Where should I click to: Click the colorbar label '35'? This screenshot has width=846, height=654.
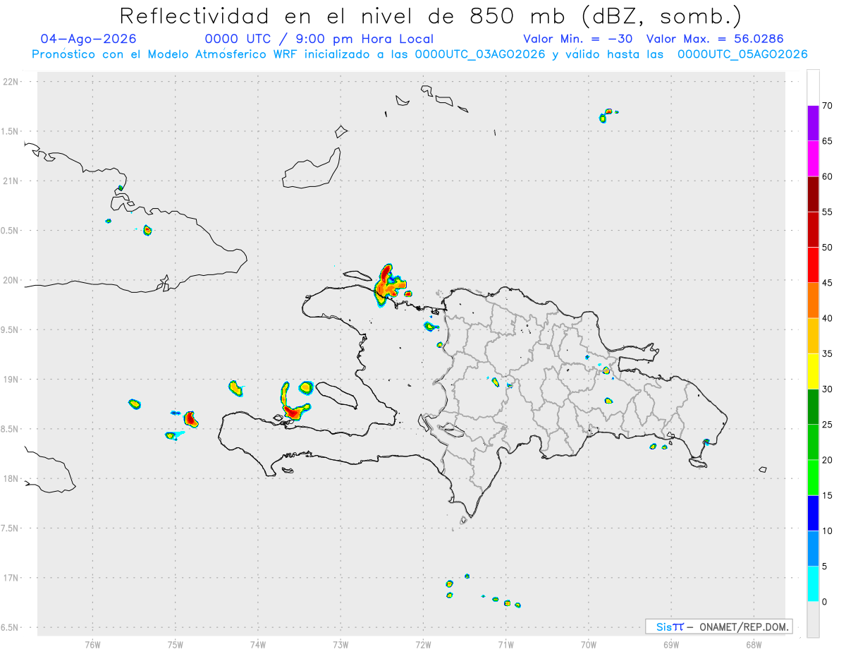(x=828, y=353)
